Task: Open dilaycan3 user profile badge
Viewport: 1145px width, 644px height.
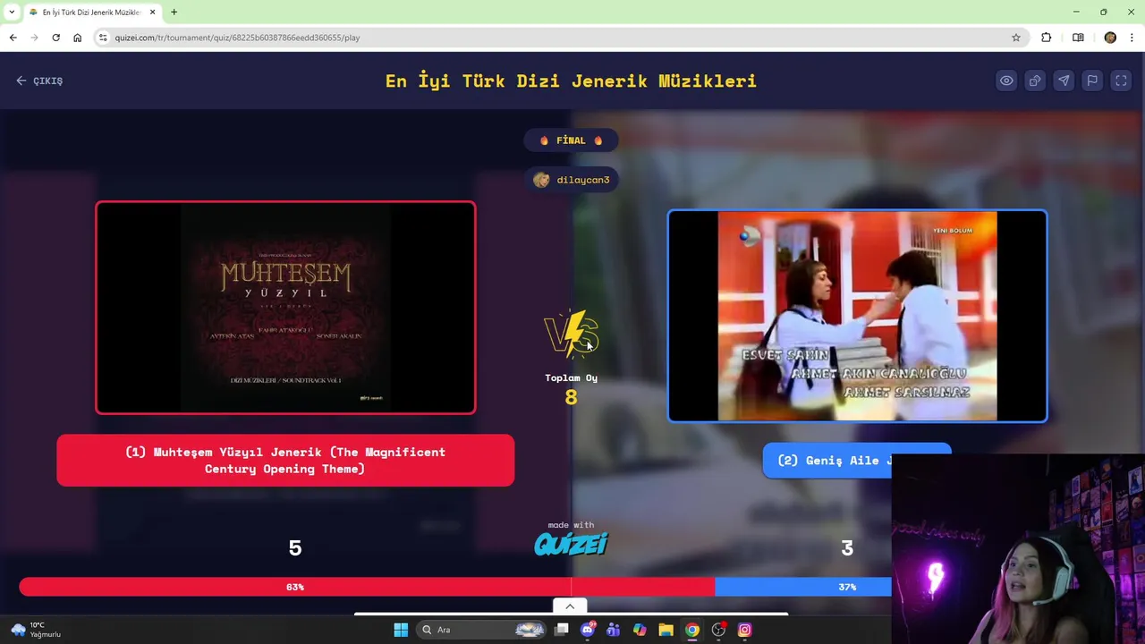Action: point(571,180)
